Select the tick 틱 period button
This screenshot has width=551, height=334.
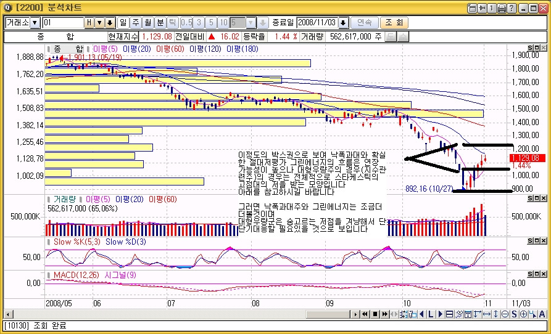point(172,23)
